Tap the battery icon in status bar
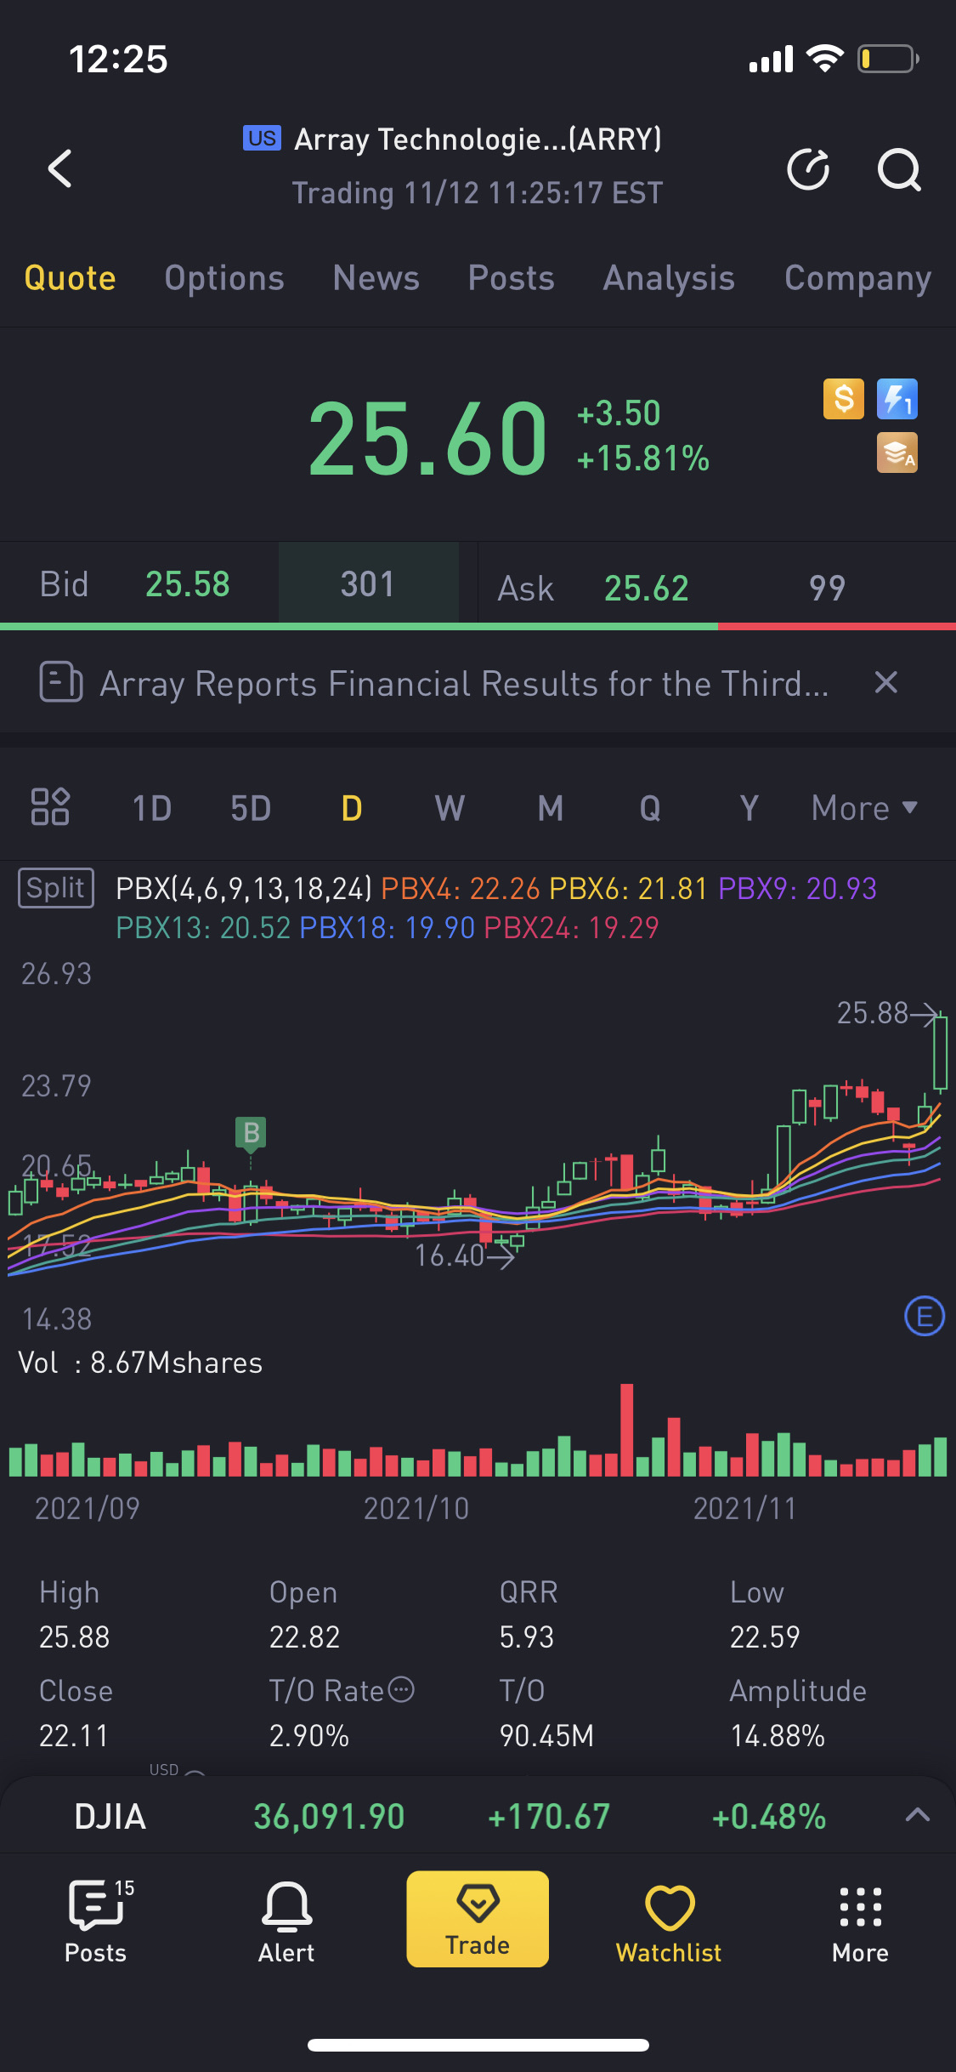Image resolution: width=956 pixels, height=2072 pixels. click(x=888, y=59)
